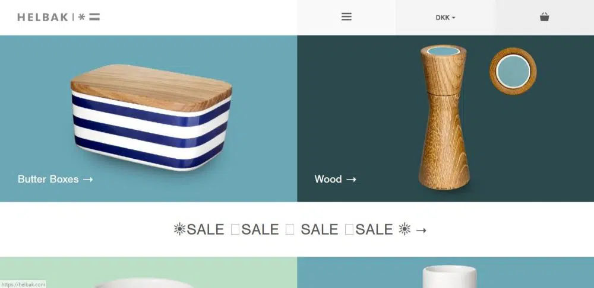
Task: Click the arrow ending the SALE banner
Action: pyautogui.click(x=421, y=230)
